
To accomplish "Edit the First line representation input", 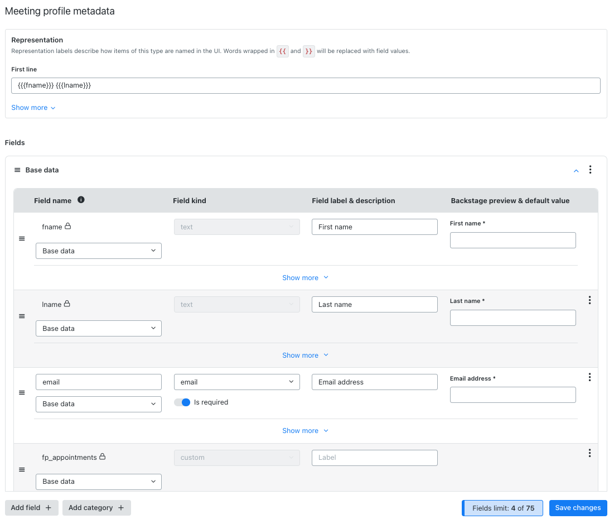I will 306,85.
